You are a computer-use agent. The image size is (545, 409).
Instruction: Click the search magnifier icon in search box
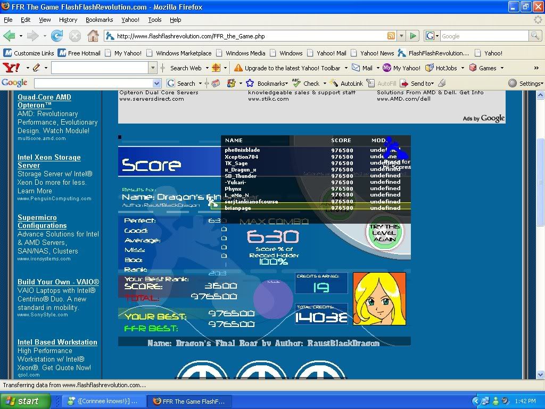[535, 36]
